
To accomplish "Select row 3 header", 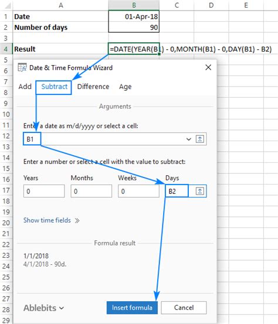I will click(6, 38).
